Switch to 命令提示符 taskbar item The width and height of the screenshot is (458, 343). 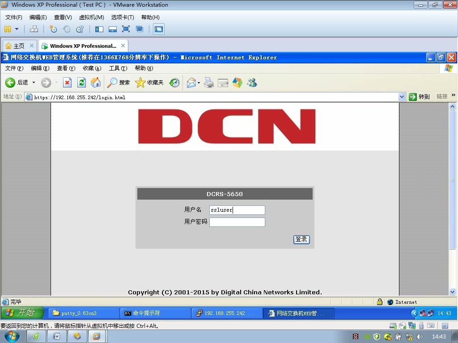tap(155, 313)
